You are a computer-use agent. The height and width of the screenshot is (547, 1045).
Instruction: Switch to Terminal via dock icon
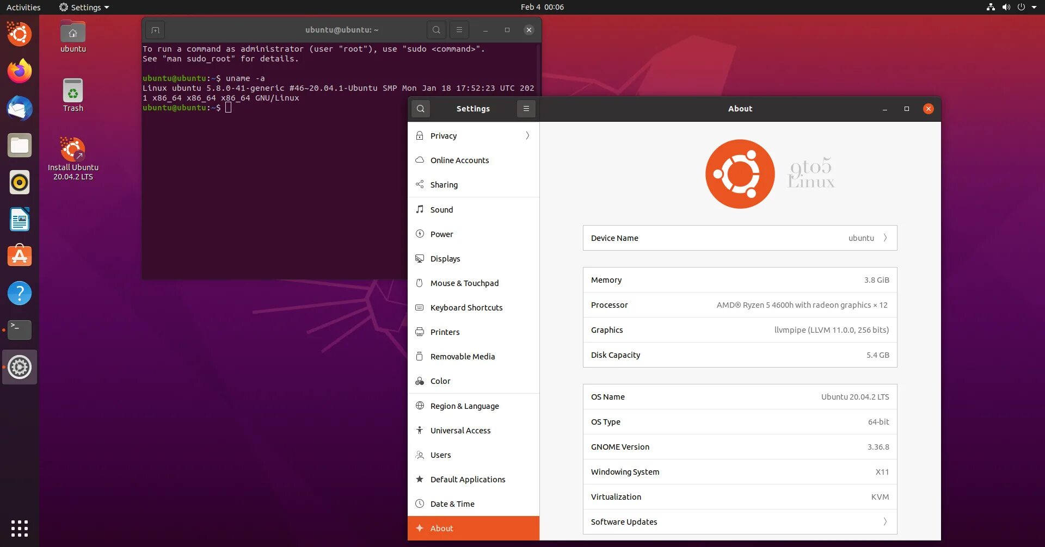click(x=20, y=330)
